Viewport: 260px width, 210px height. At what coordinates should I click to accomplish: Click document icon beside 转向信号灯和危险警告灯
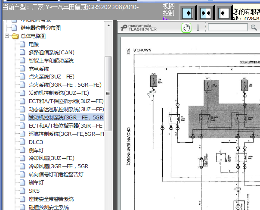point(22,175)
